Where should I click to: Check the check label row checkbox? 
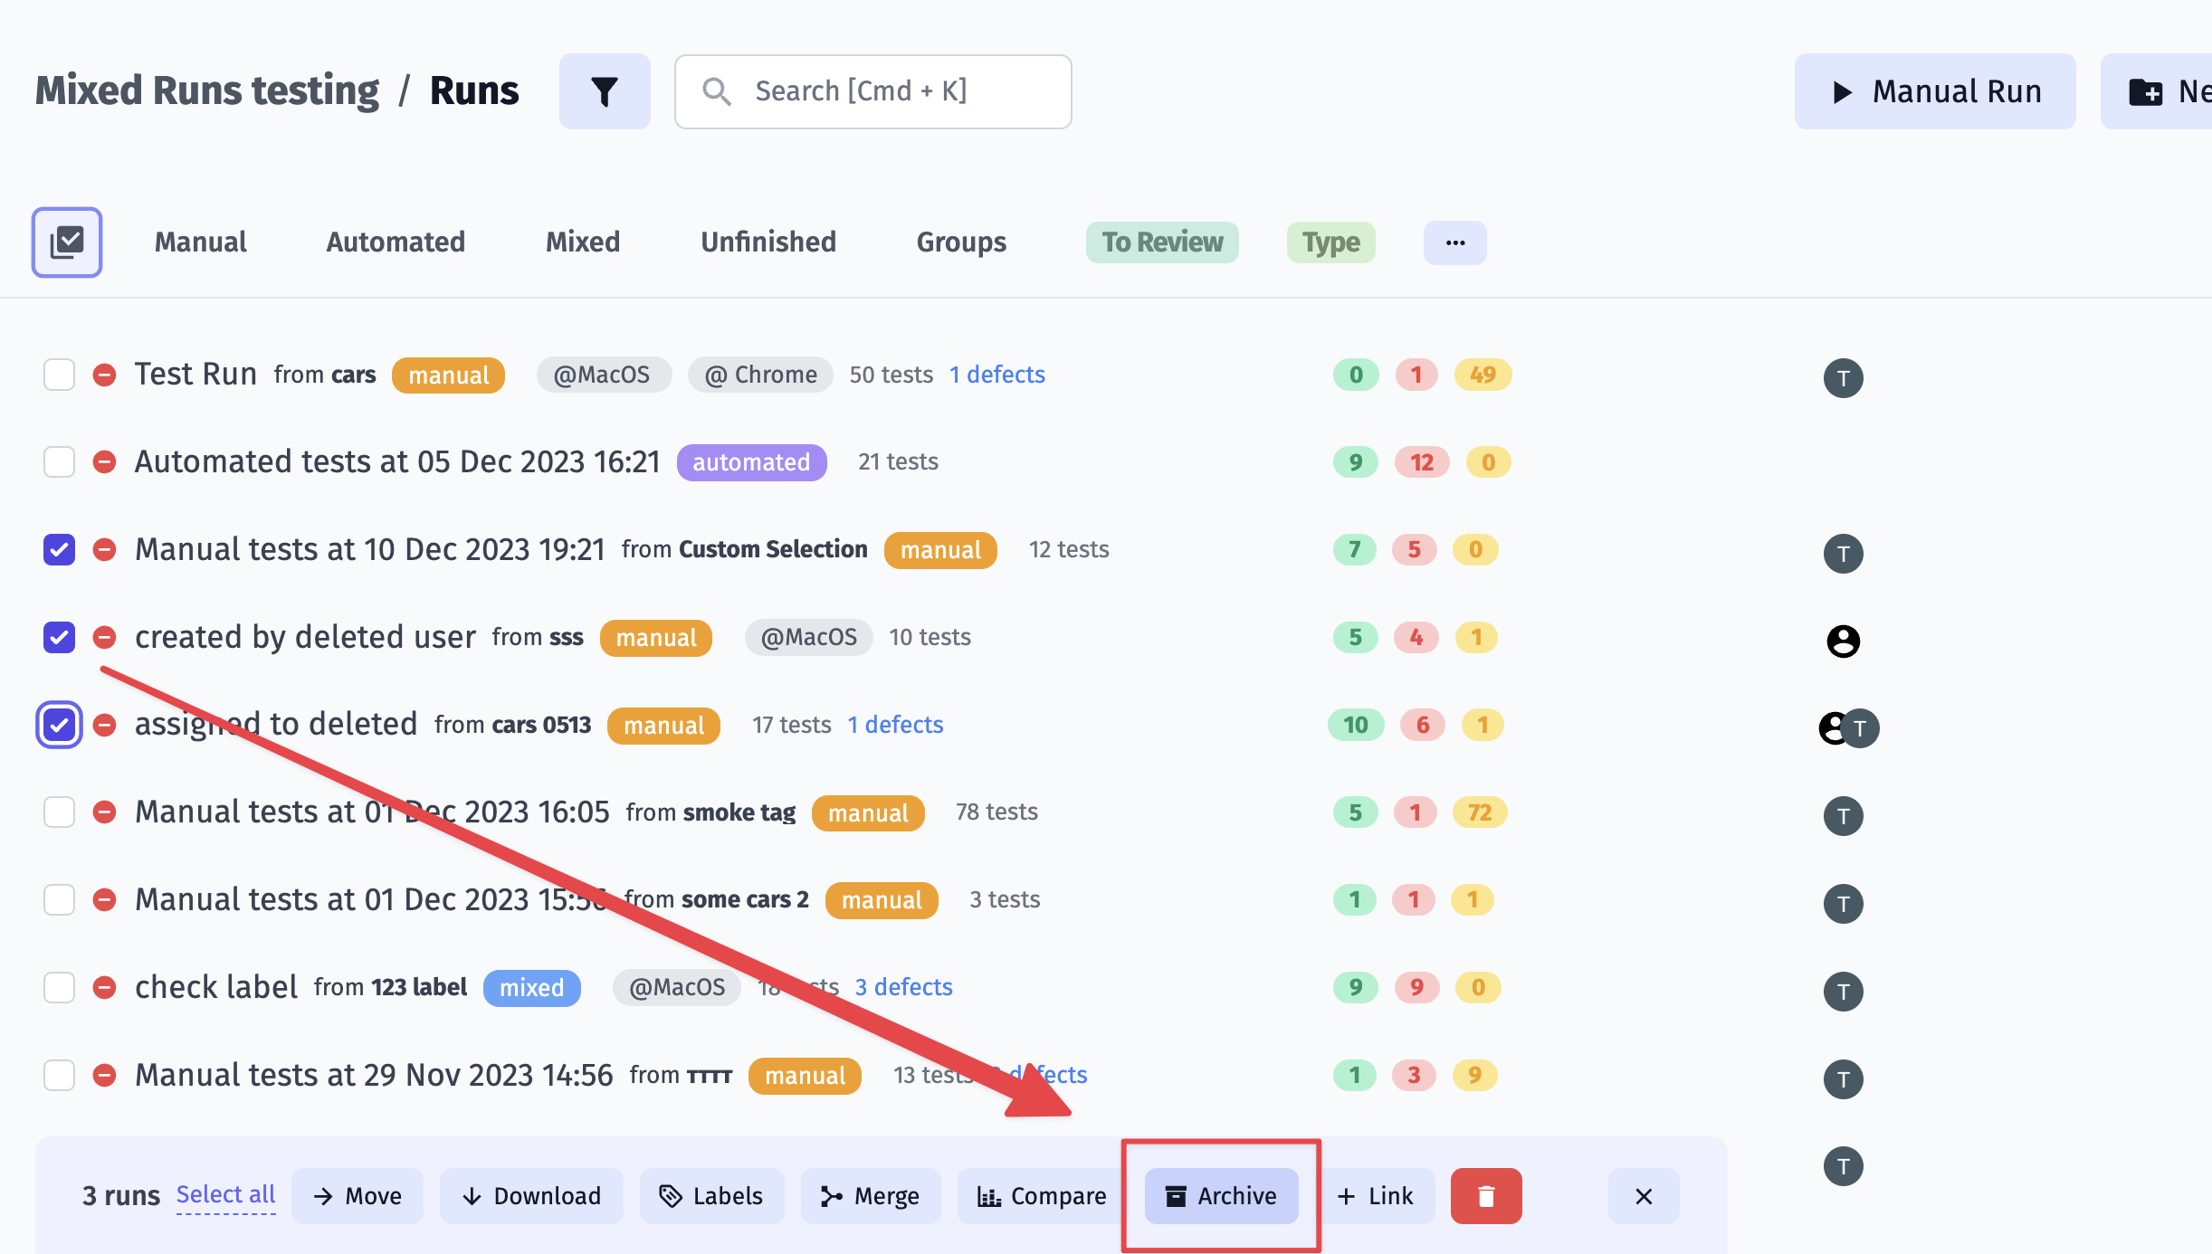(60, 987)
